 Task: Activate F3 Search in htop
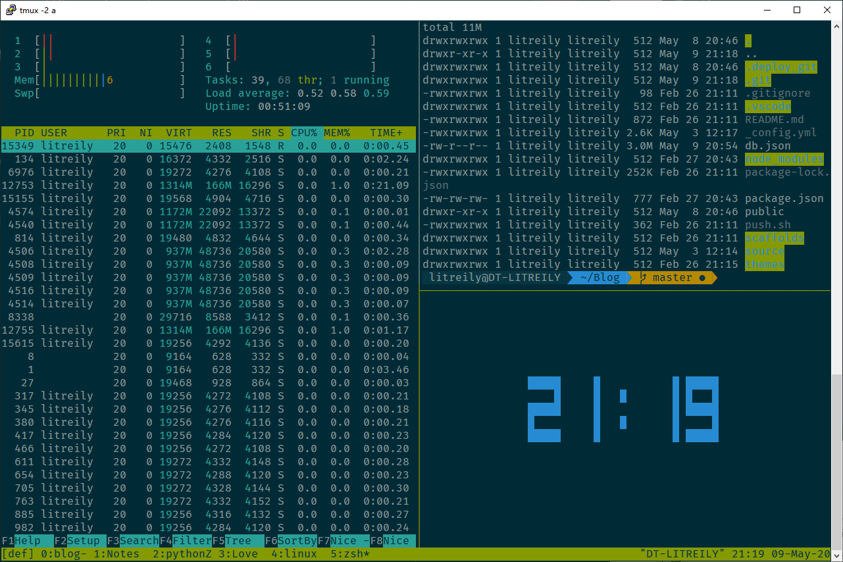(133, 541)
